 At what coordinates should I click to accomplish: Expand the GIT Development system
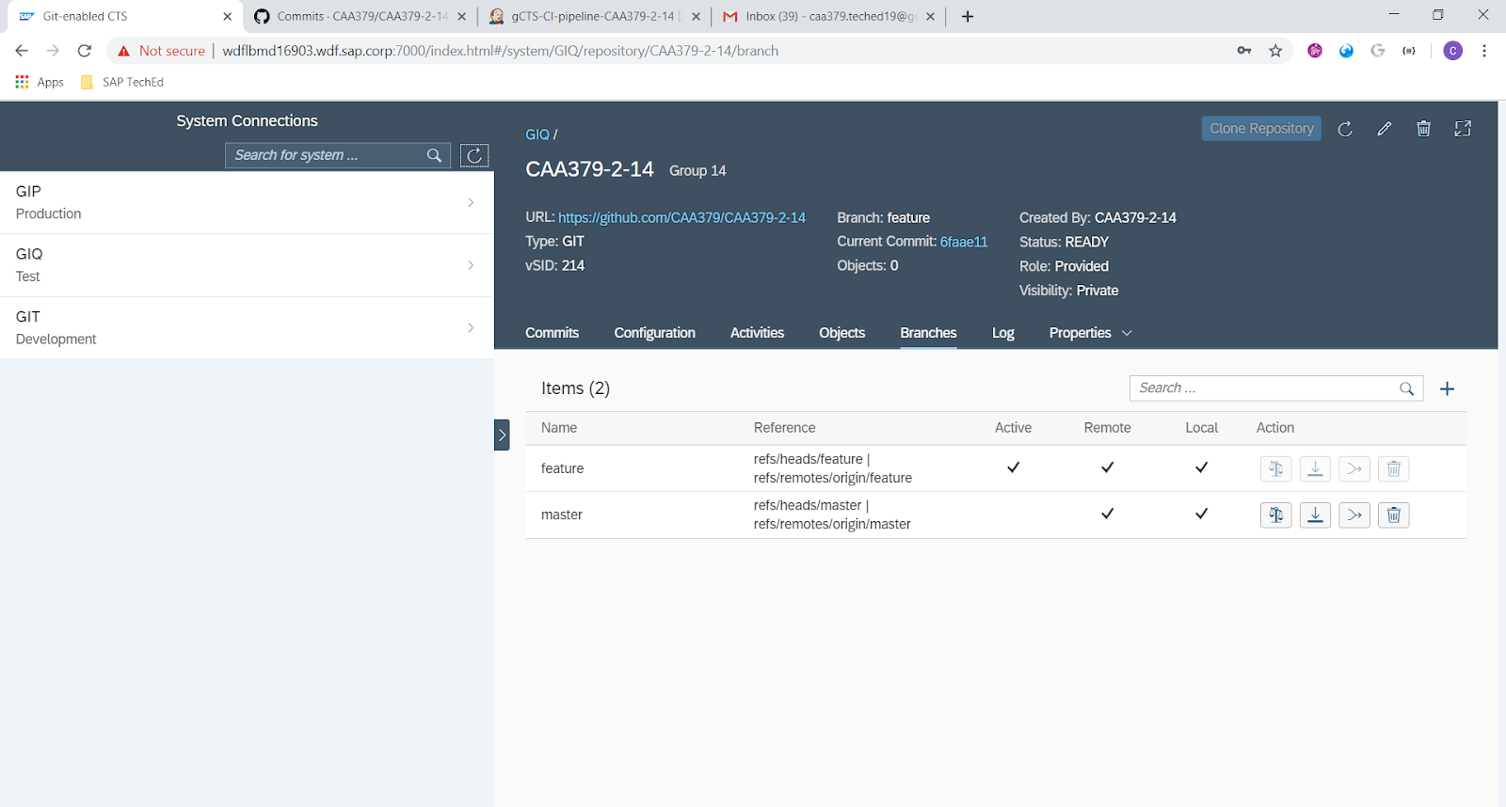[x=247, y=327]
